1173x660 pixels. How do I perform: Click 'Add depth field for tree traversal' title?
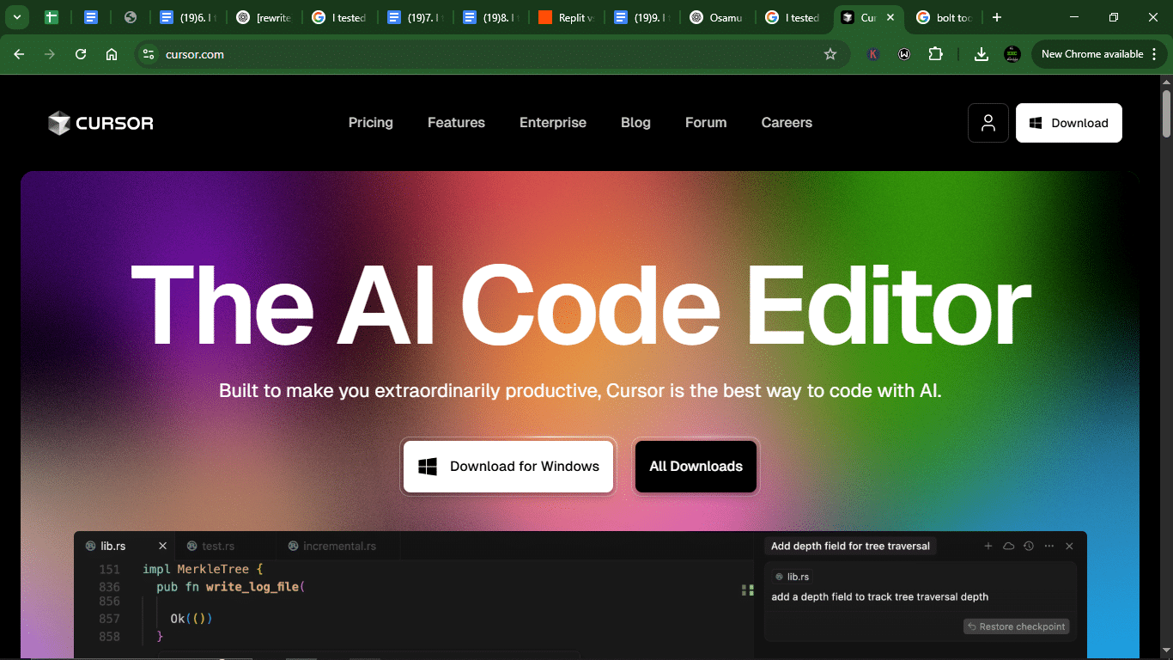tap(850, 546)
